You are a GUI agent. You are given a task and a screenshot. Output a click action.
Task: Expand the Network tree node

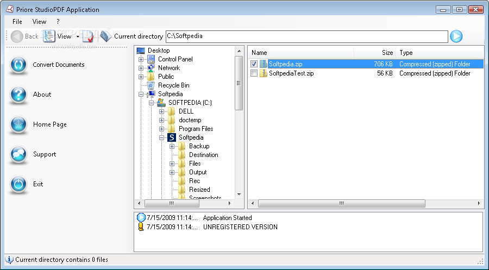click(x=141, y=68)
